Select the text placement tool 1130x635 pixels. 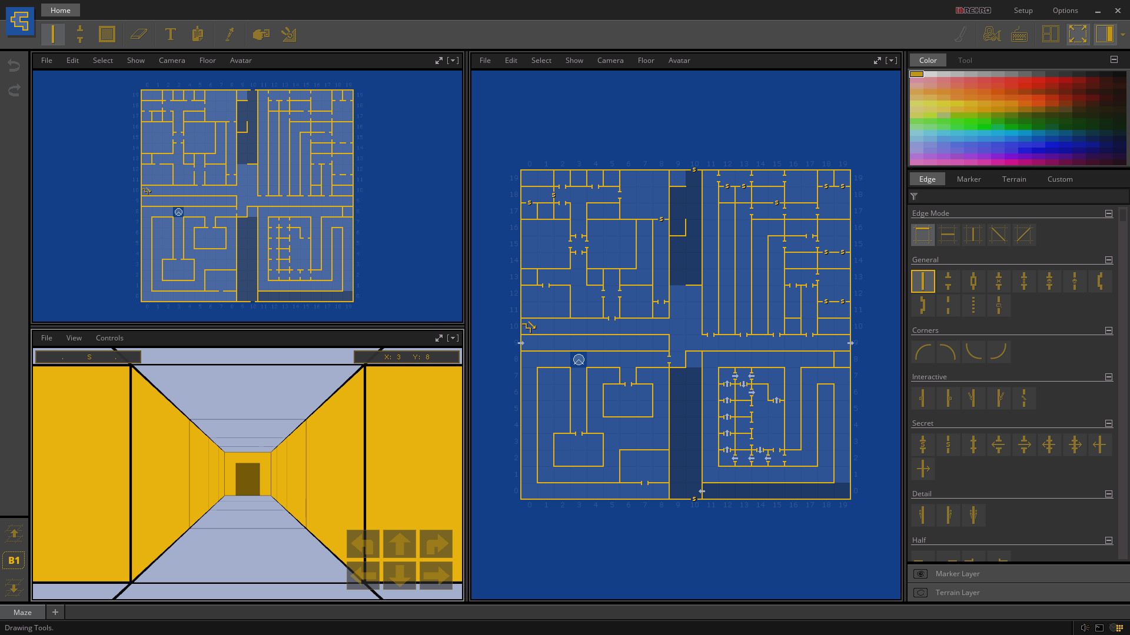170,34
